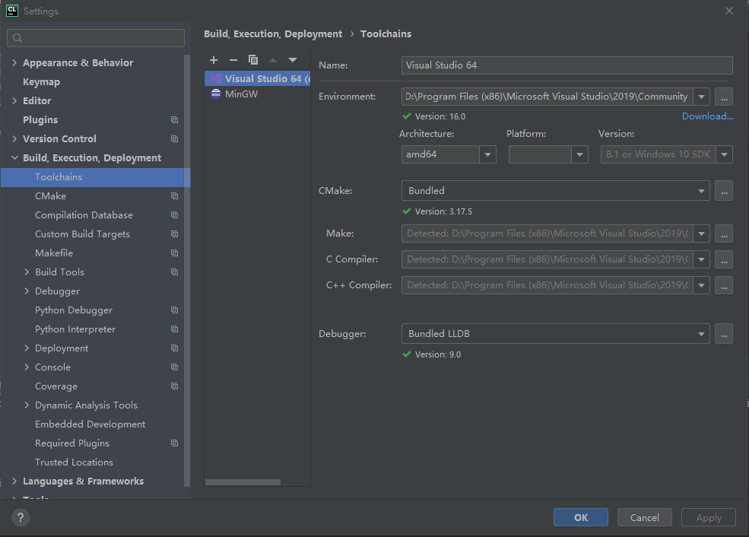749x537 pixels.
Task: Click the CMake project-level settings icon
Action: [x=174, y=196]
